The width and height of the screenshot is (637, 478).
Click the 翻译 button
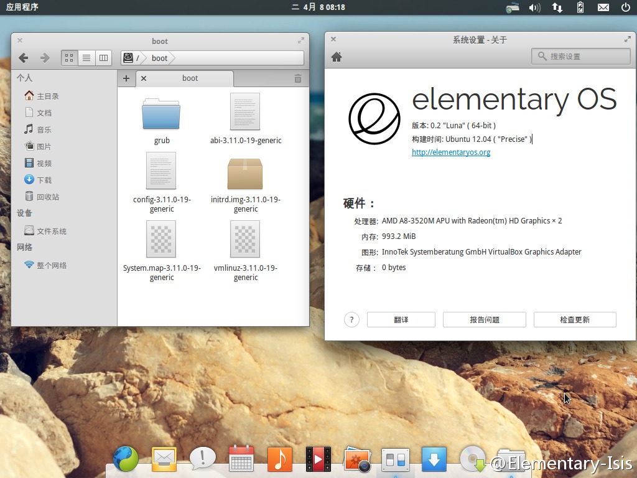(x=401, y=319)
